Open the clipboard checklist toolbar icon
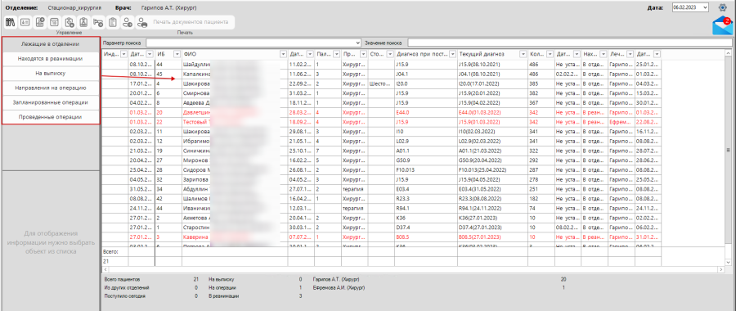 coord(113,21)
